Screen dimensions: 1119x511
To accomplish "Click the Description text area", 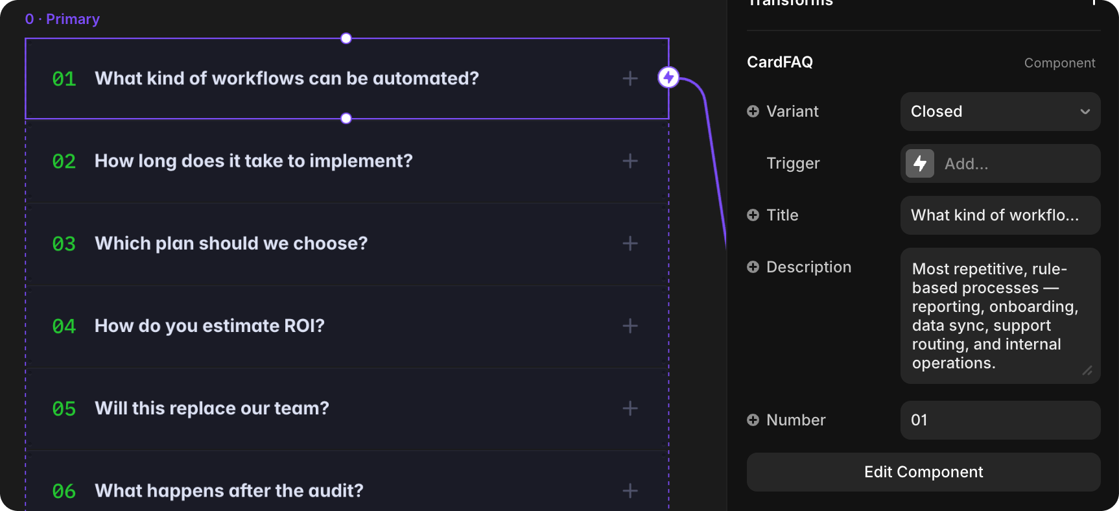I will (x=1000, y=316).
